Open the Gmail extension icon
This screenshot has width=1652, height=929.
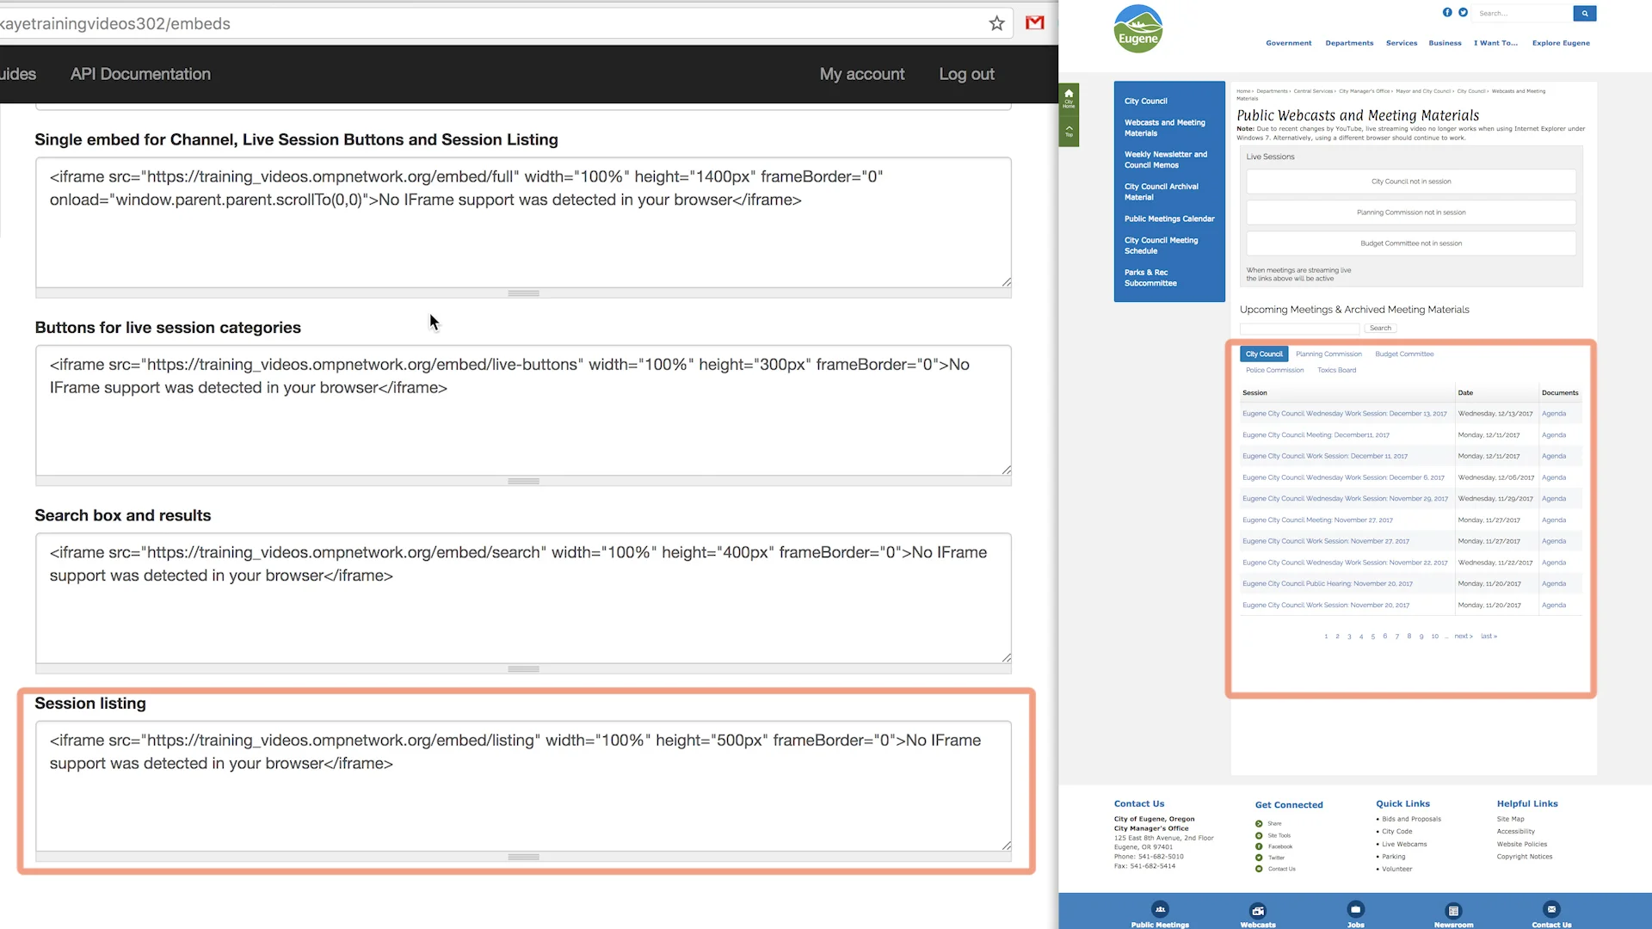click(x=1035, y=23)
